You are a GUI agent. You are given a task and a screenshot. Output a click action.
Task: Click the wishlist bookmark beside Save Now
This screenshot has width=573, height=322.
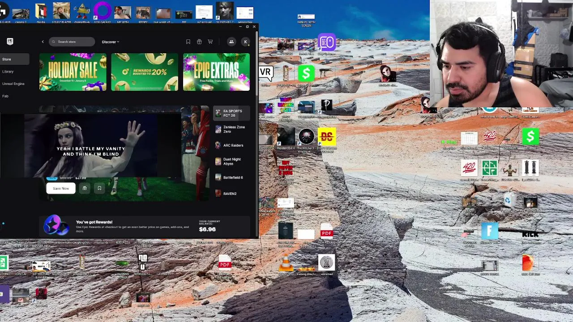[x=99, y=188]
